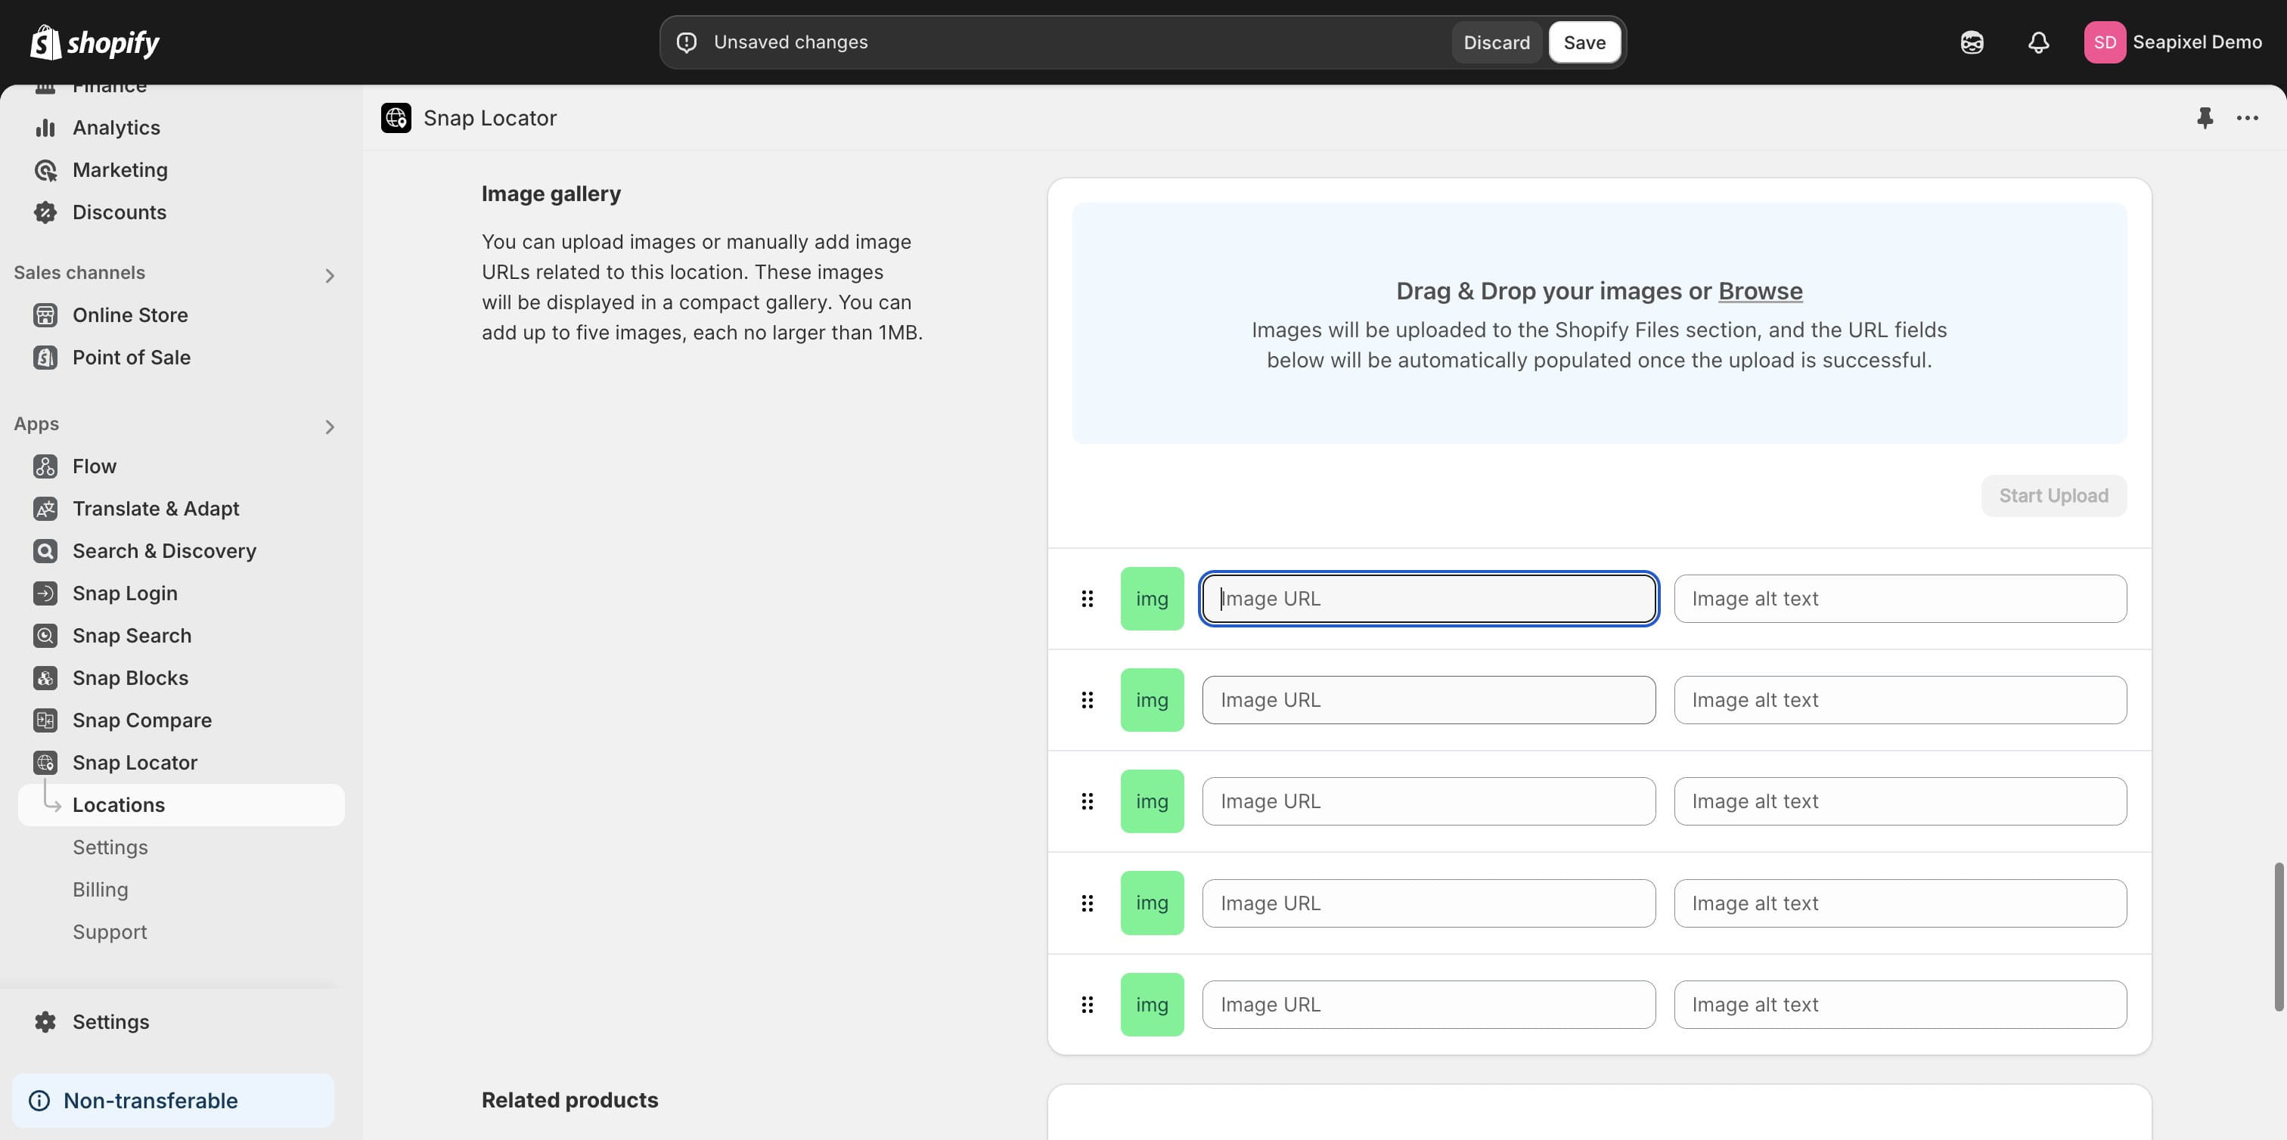Pin the Snap Locator app
The height and width of the screenshot is (1140, 2287).
pyautogui.click(x=2205, y=118)
